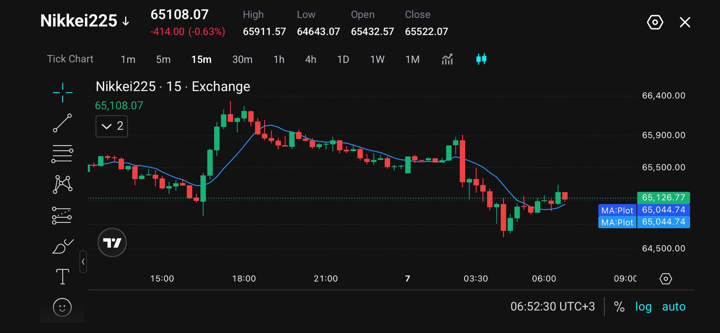Open the indicators chart icon
The height and width of the screenshot is (333, 720).
(x=447, y=59)
